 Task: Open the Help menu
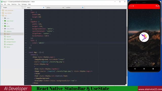click(29, 4)
